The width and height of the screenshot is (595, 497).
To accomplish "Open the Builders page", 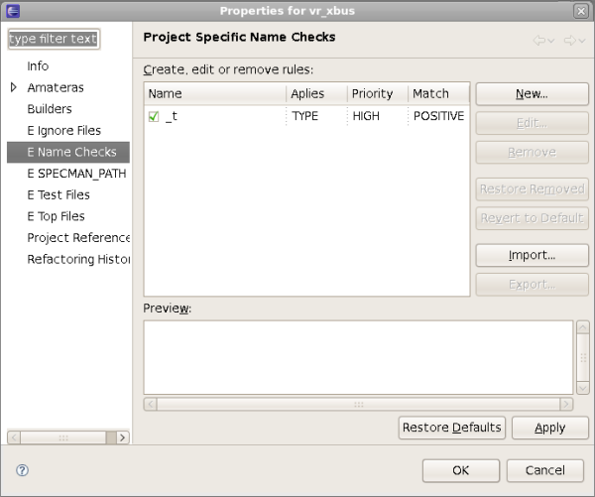I will pos(50,109).
